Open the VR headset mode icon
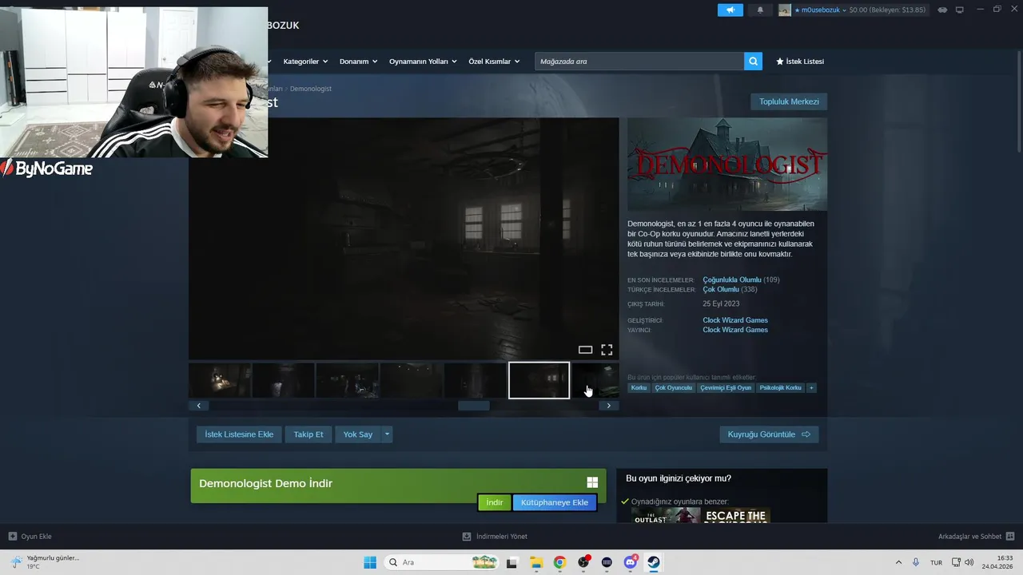Viewport: 1023px width, 575px height. [942, 10]
